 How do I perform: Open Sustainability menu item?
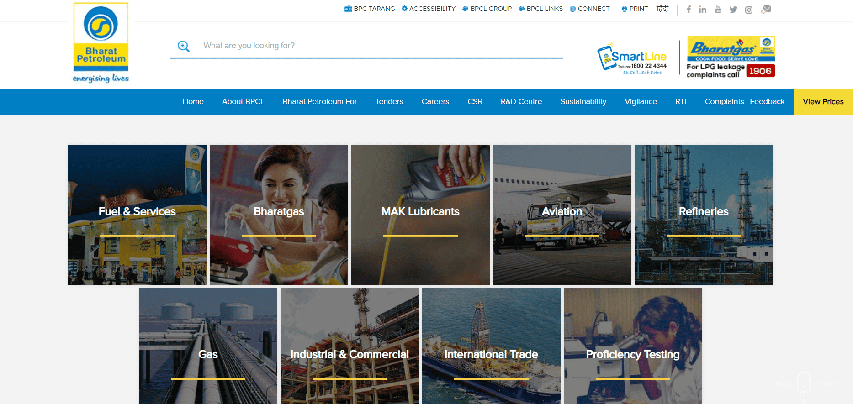(583, 101)
